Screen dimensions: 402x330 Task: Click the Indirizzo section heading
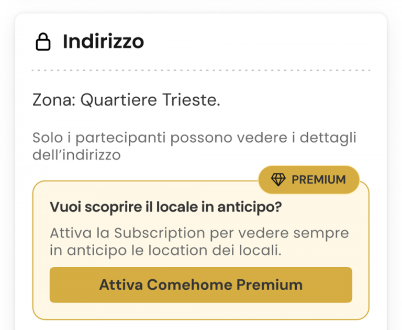[103, 41]
